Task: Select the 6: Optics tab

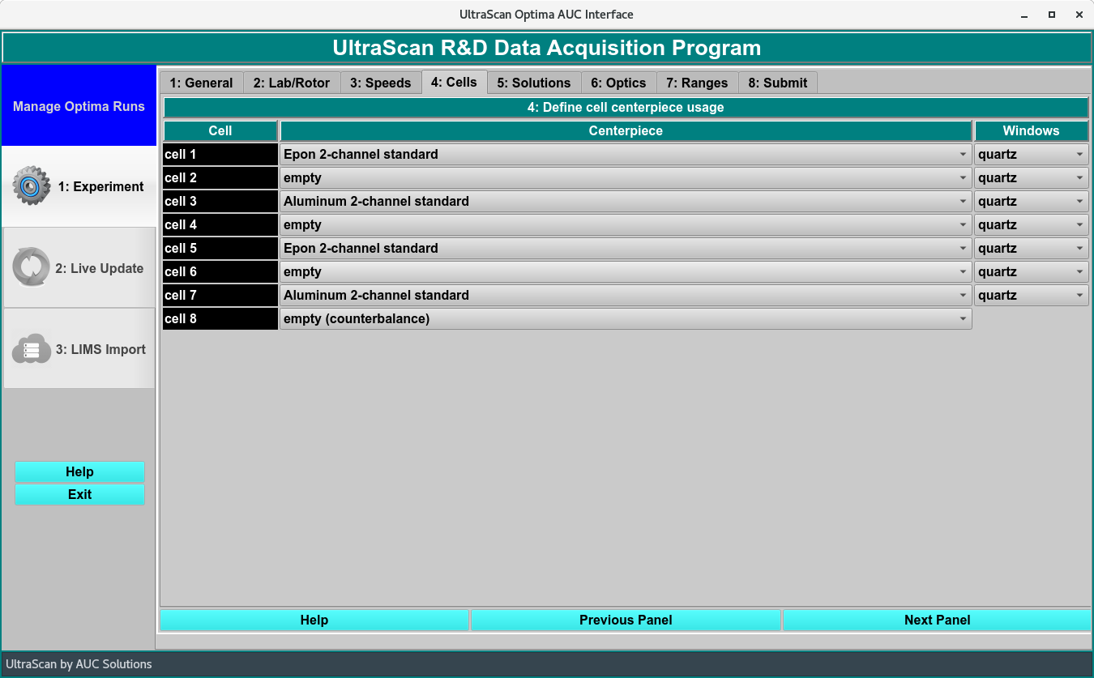Action: click(618, 83)
